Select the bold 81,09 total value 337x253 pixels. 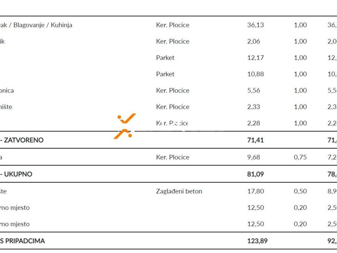[255, 174]
